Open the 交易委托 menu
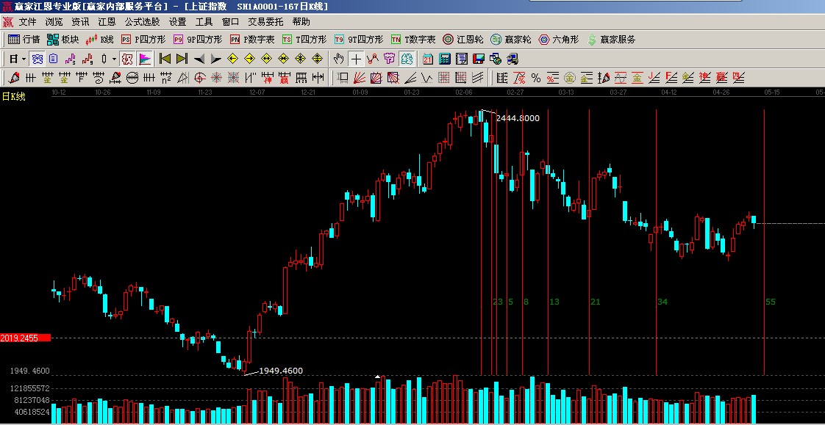Viewport: 825px width, 425px height. coord(265,22)
